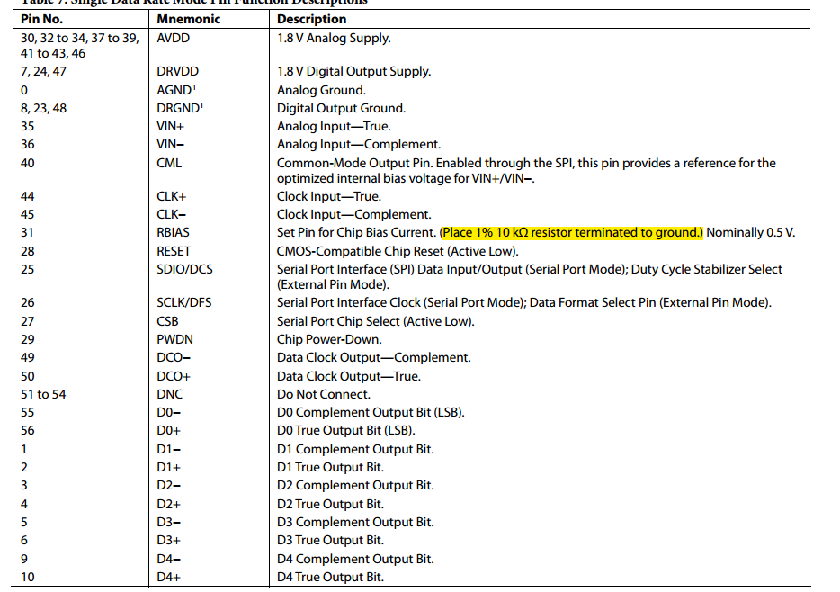Click the D2− mnemonic cell

pyautogui.click(x=169, y=486)
